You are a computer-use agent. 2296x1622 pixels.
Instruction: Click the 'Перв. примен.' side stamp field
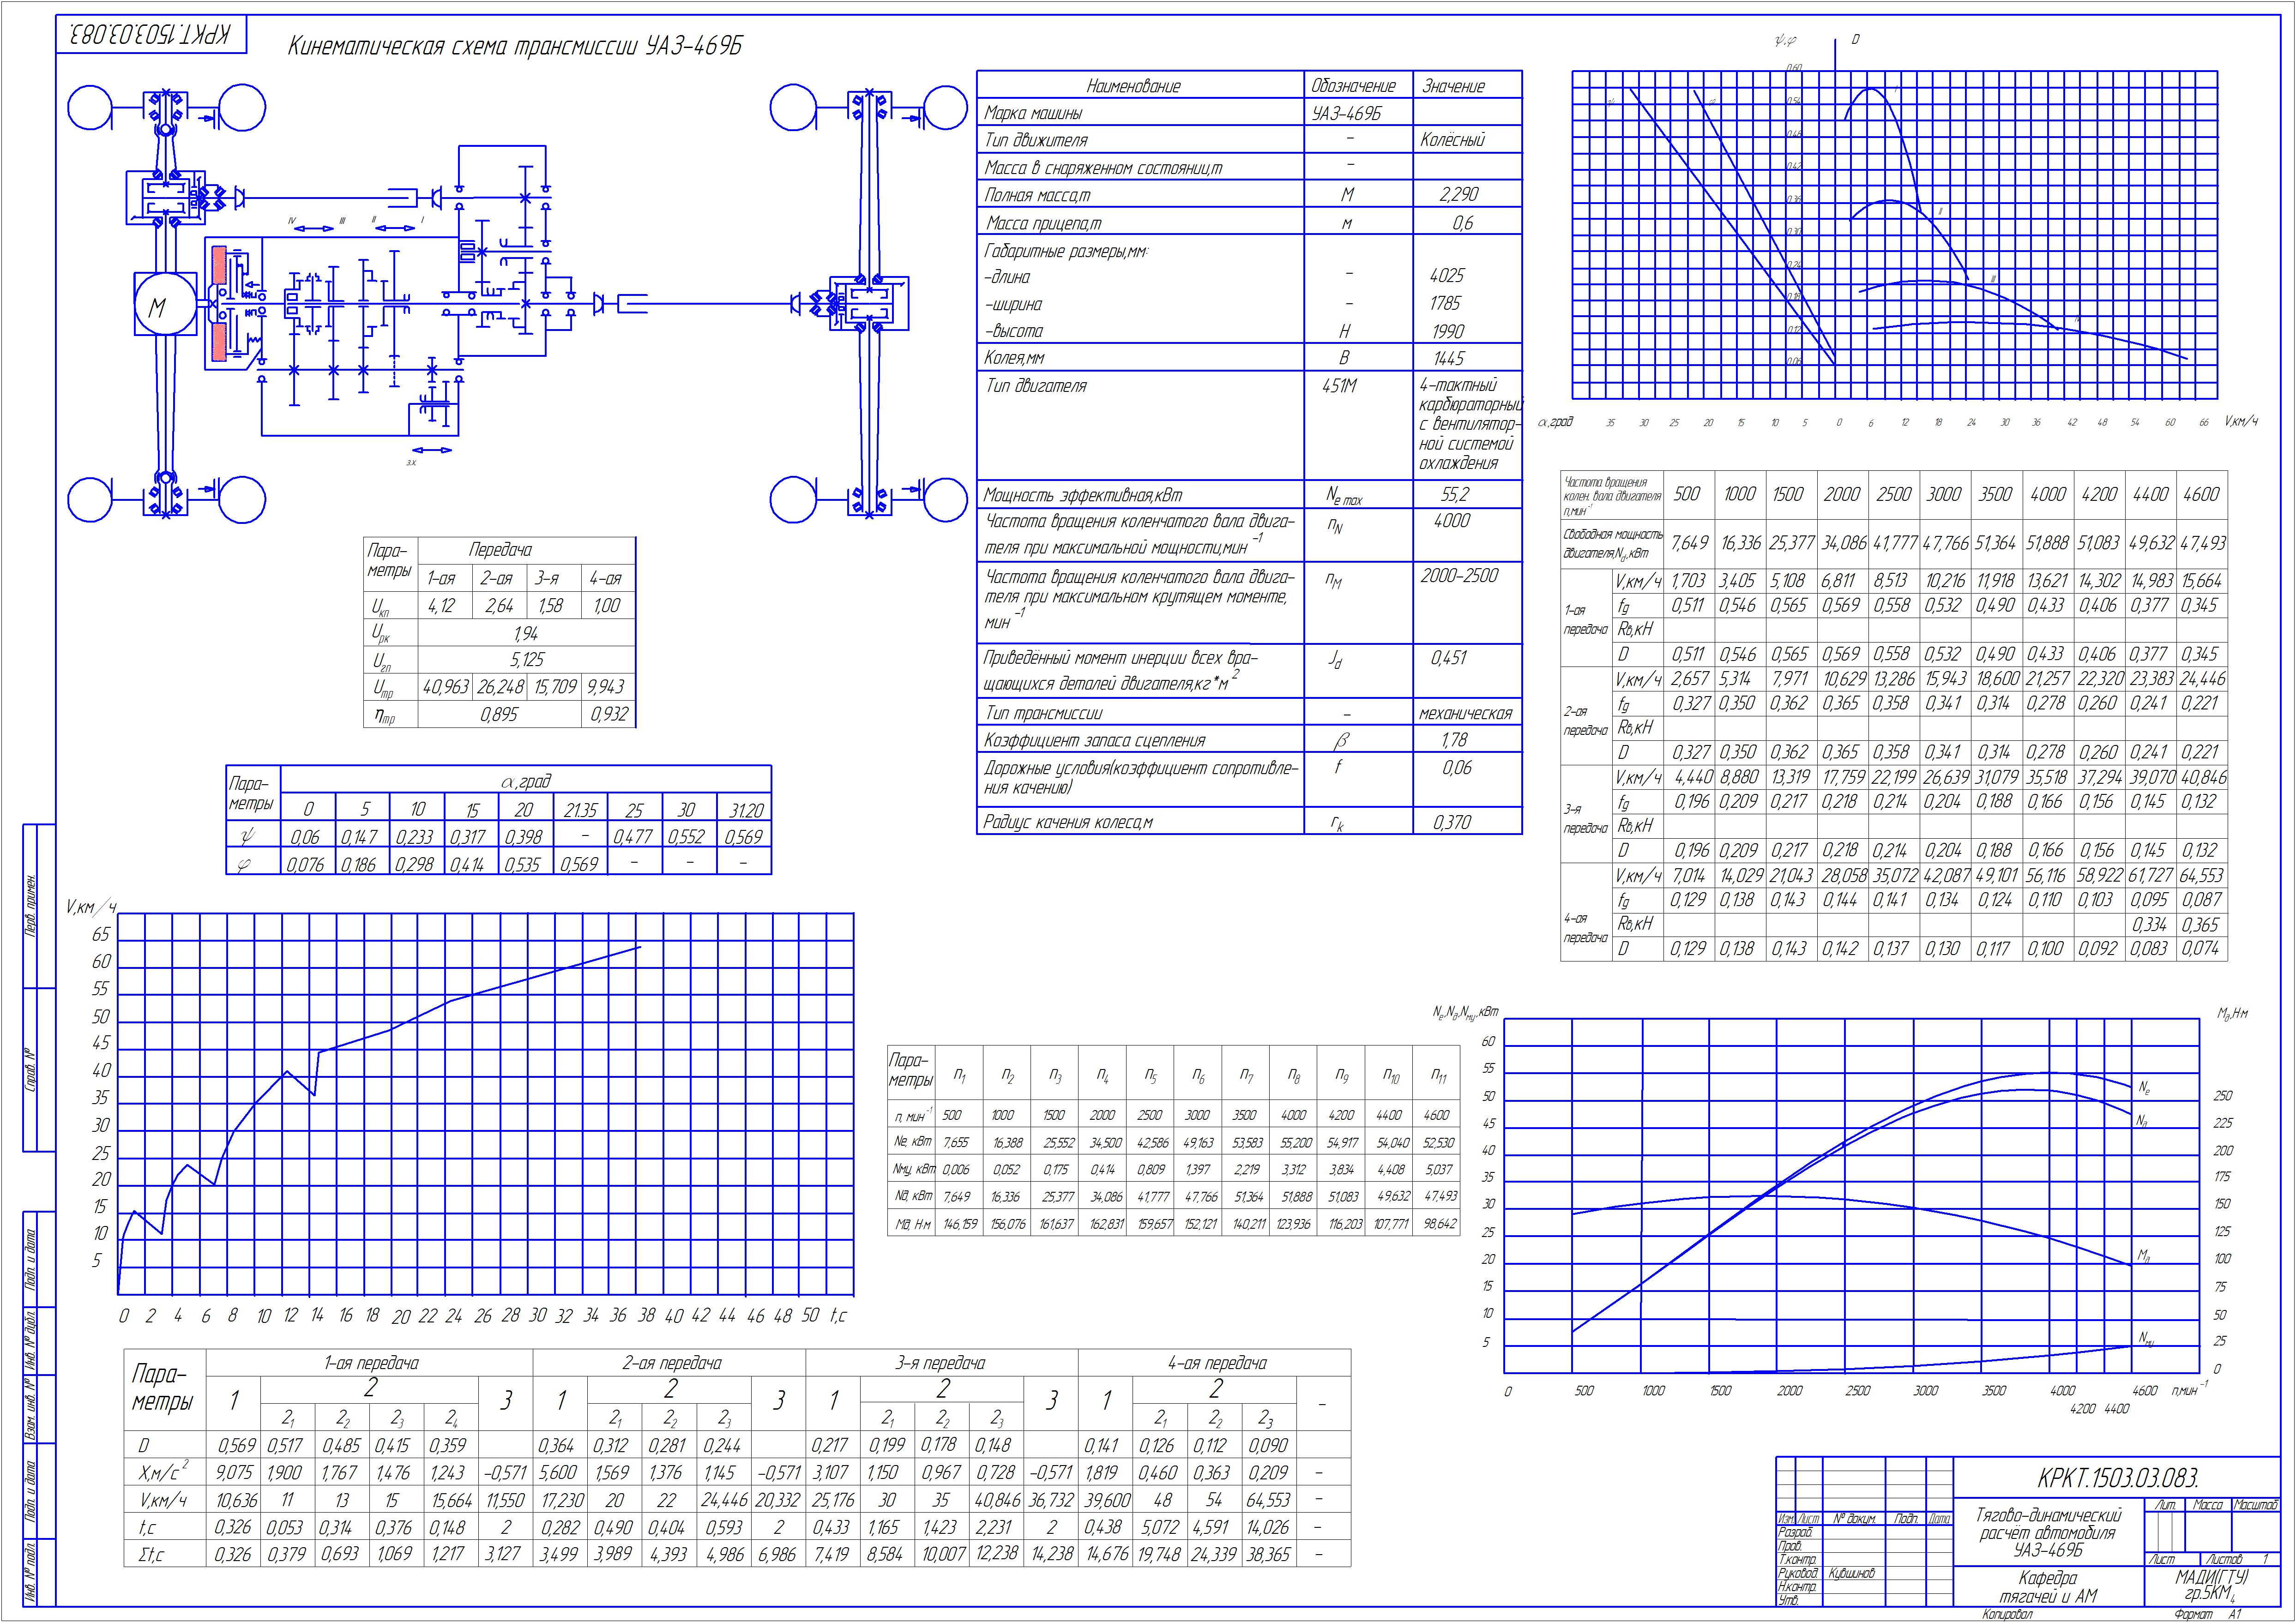point(31,905)
